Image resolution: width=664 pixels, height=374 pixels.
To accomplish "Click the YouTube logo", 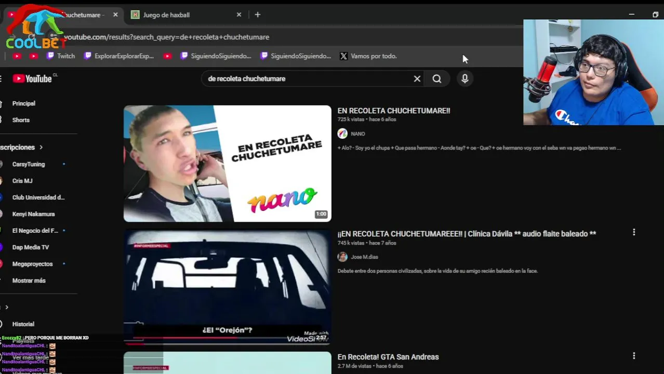I will 33,78.
